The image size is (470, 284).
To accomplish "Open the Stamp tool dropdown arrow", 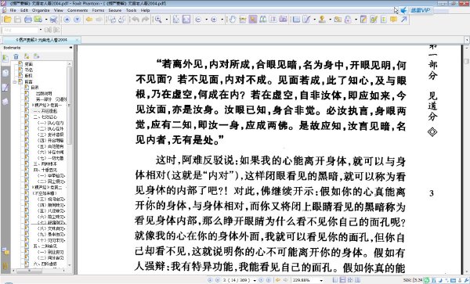I will click(x=330, y=20).
